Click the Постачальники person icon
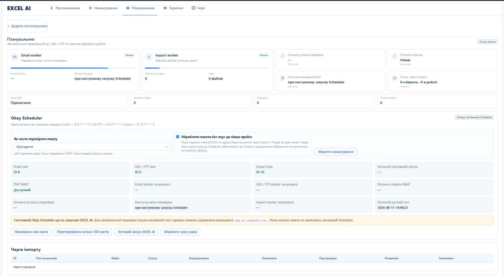Viewport: 504px width, 276px height. 52,8
